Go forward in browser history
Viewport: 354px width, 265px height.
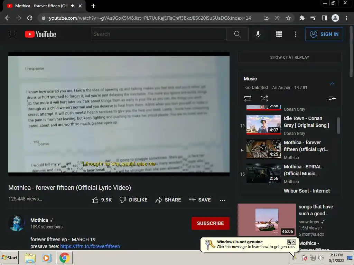(x=19, y=18)
